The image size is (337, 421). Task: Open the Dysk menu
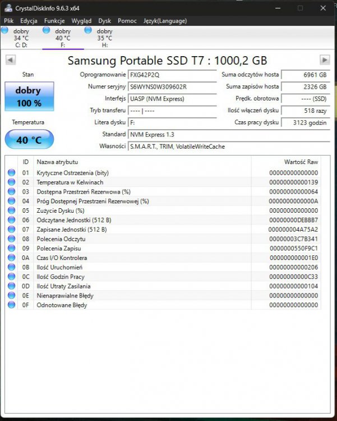click(x=105, y=21)
